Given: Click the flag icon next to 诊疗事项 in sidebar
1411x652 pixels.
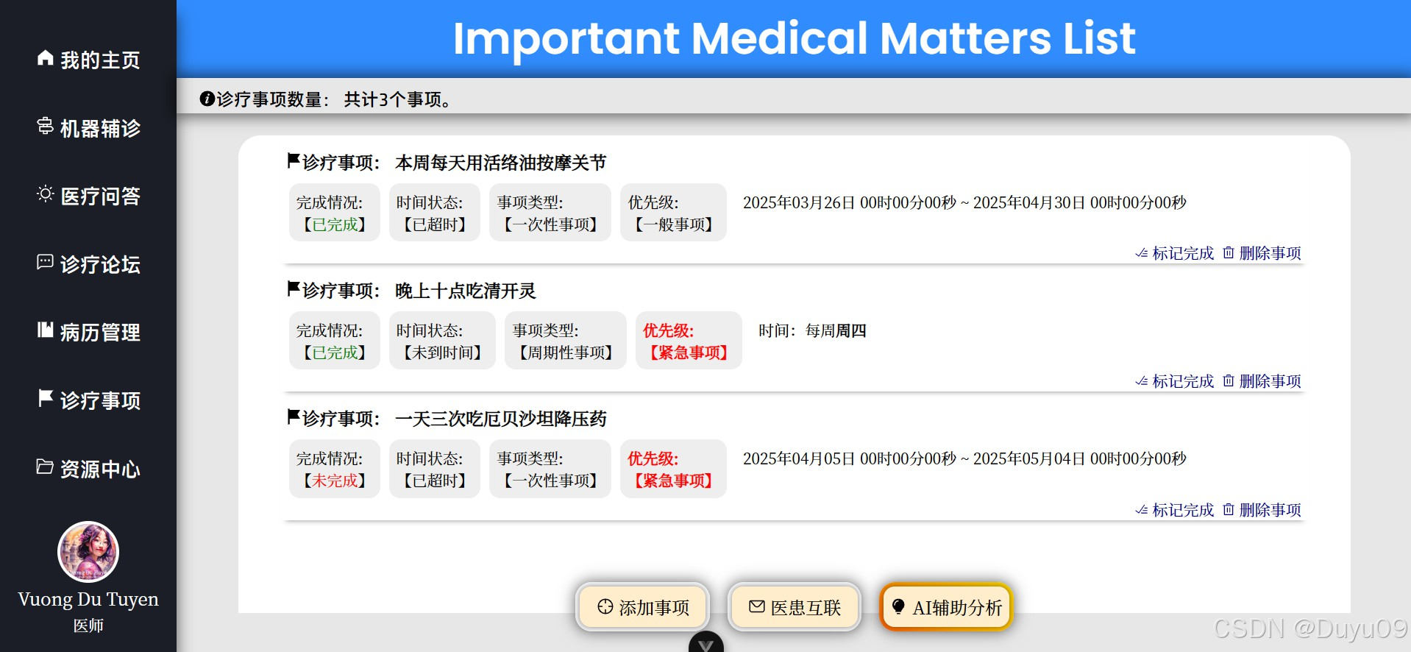Looking at the screenshot, I should [x=46, y=398].
